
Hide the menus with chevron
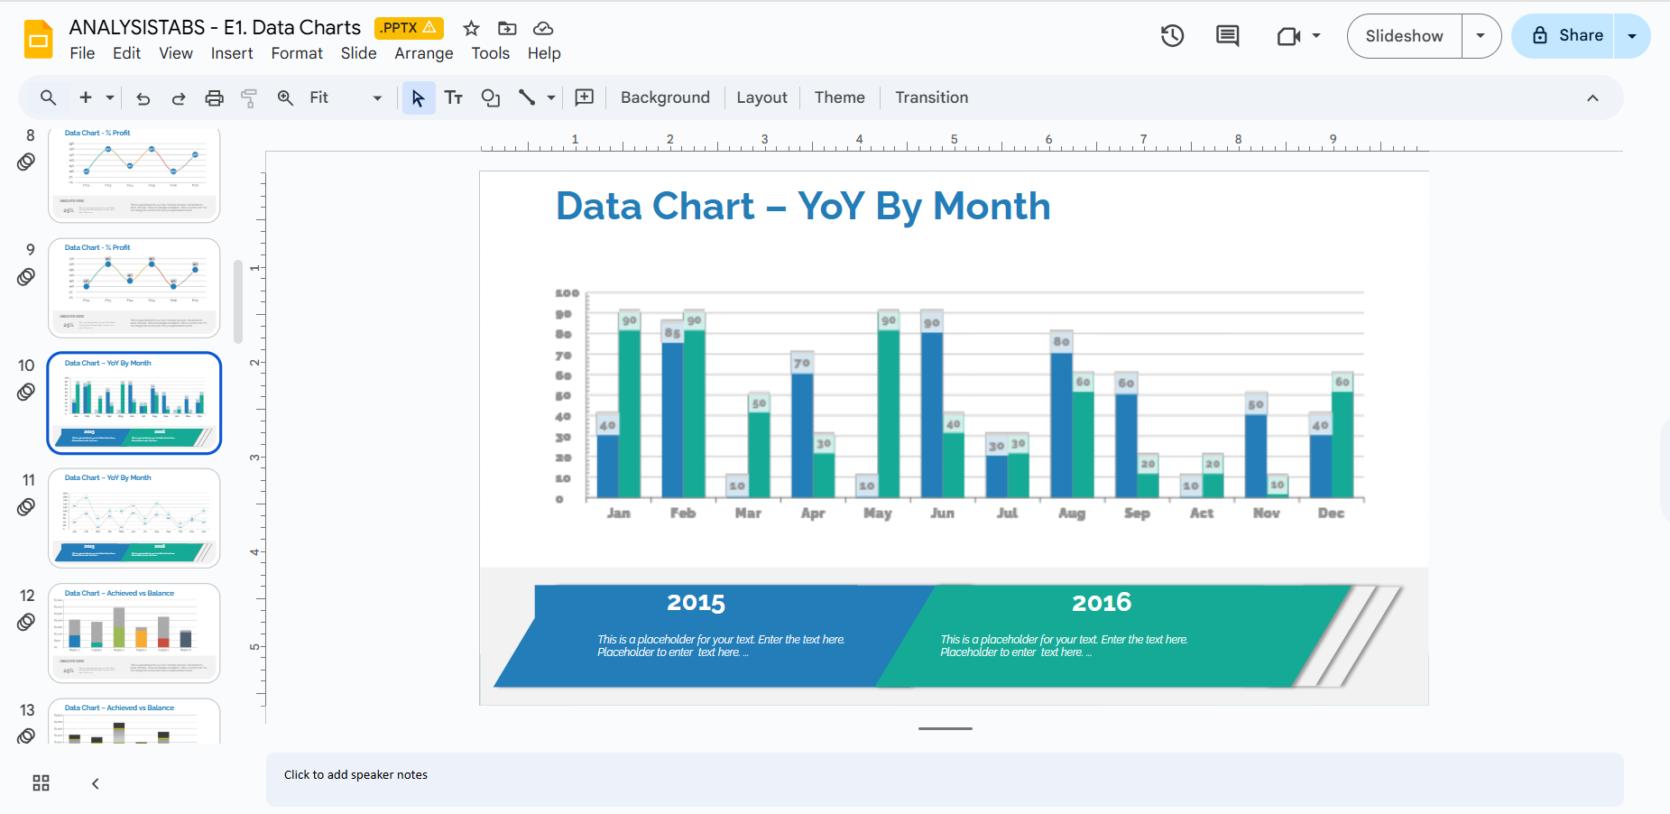tap(1592, 98)
